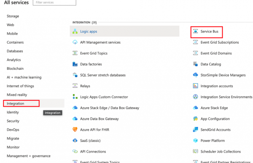Click the Scheduler Job Collections icon

pos(195,151)
